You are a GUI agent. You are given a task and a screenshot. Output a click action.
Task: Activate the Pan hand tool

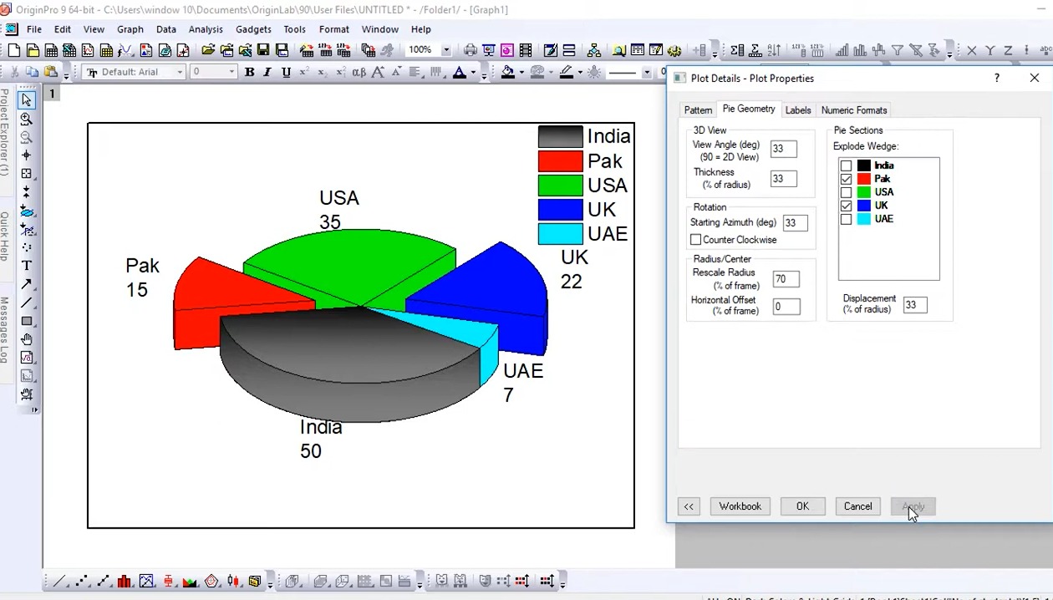[27, 339]
